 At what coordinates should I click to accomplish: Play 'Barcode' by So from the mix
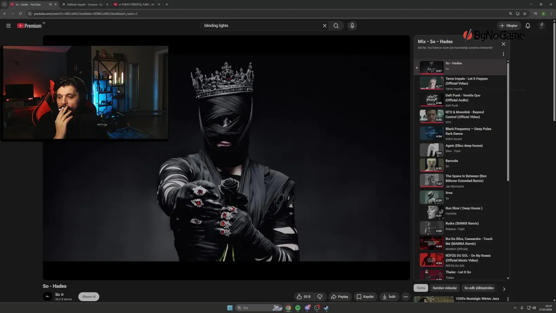[460, 165]
